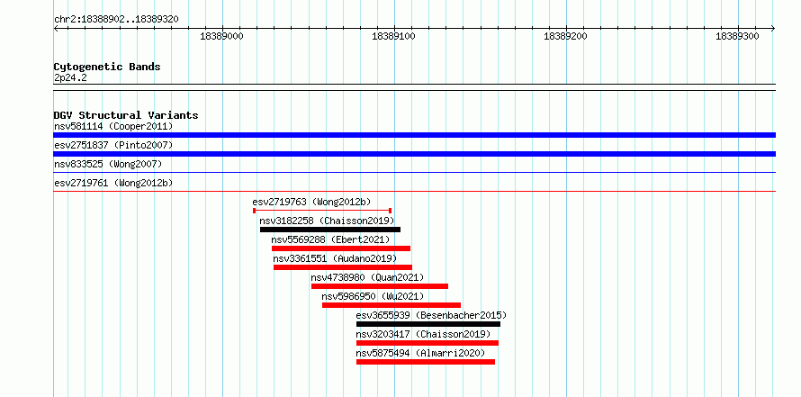Open the esv2719761 (Wong2012b) label
Image resolution: width=801 pixels, height=397 pixels.
[113, 183]
